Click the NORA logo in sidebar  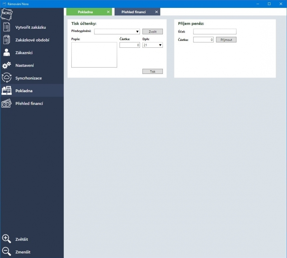click(6, 14)
